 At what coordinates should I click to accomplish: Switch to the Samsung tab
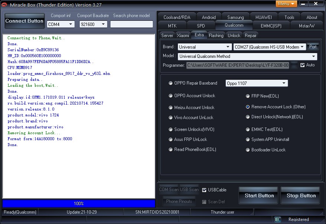[x=236, y=17]
